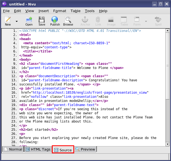Viewport: 171px width, 161px height.
Task: Click the scrollbar up arrow
Action: pos(167,31)
